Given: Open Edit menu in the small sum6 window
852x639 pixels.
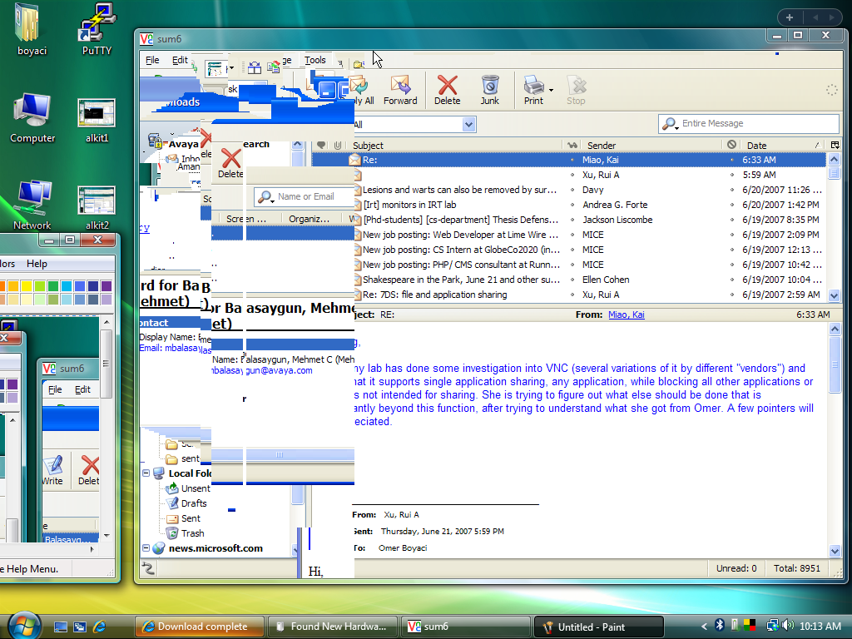Looking at the screenshot, I should (82, 389).
